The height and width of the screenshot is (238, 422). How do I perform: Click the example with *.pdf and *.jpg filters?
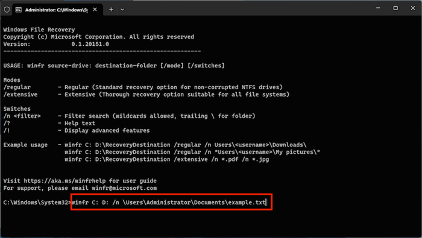click(166, 159)
